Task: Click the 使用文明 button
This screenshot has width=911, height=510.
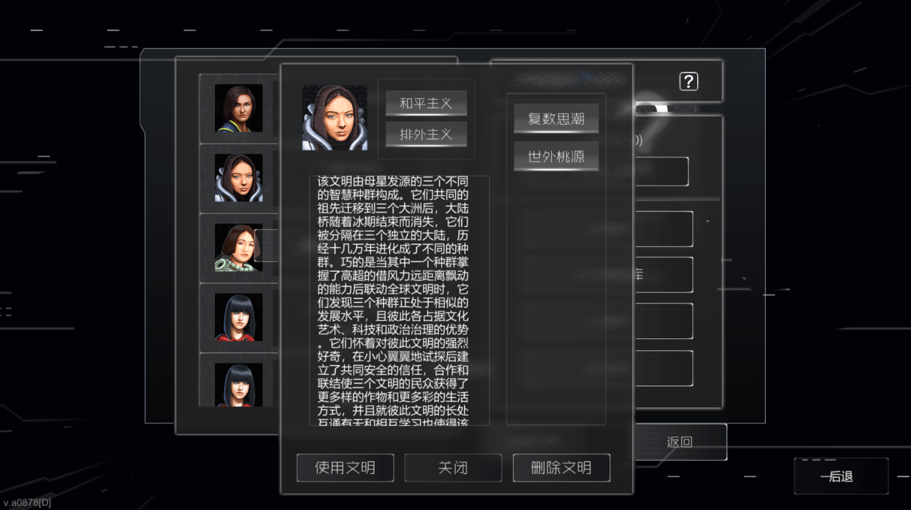Action: (345, 467)
